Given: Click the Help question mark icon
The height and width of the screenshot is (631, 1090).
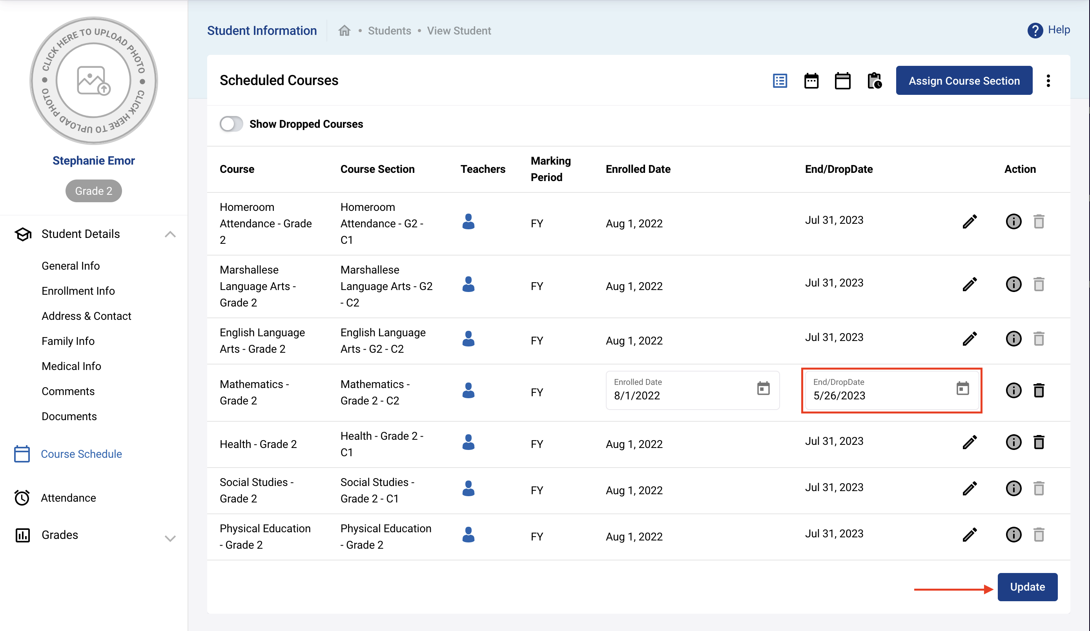Looking at the screenshot, I should 1035,30.
